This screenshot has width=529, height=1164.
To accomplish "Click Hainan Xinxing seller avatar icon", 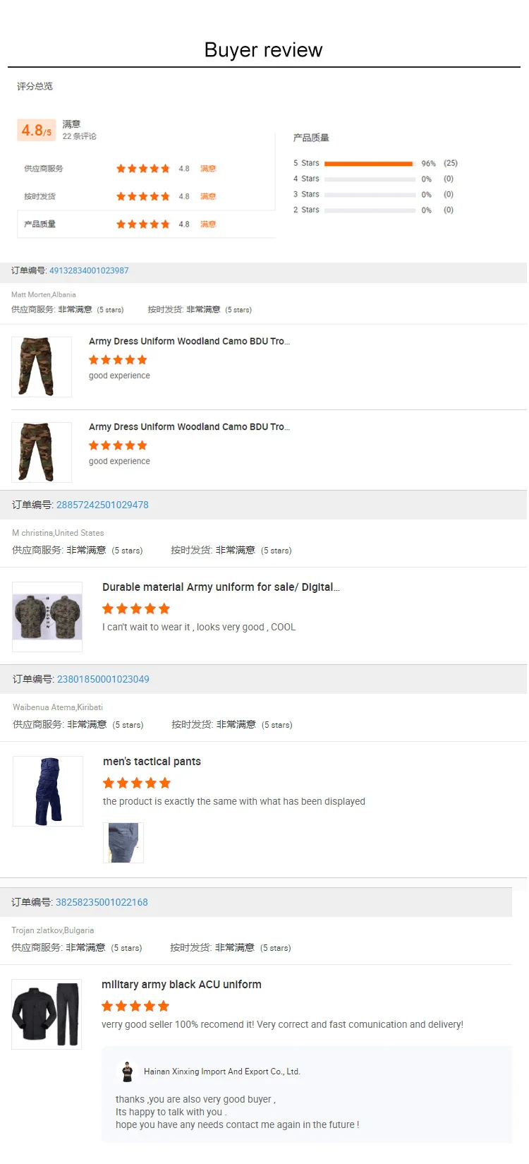I will point(128,1072).
